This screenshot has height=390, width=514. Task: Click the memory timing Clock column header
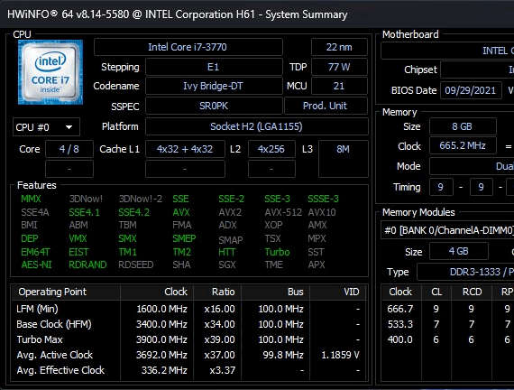[400, 292]
